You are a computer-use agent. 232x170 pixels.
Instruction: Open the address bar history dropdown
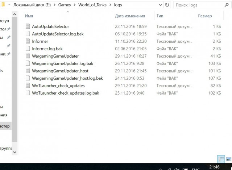(160, 5)
